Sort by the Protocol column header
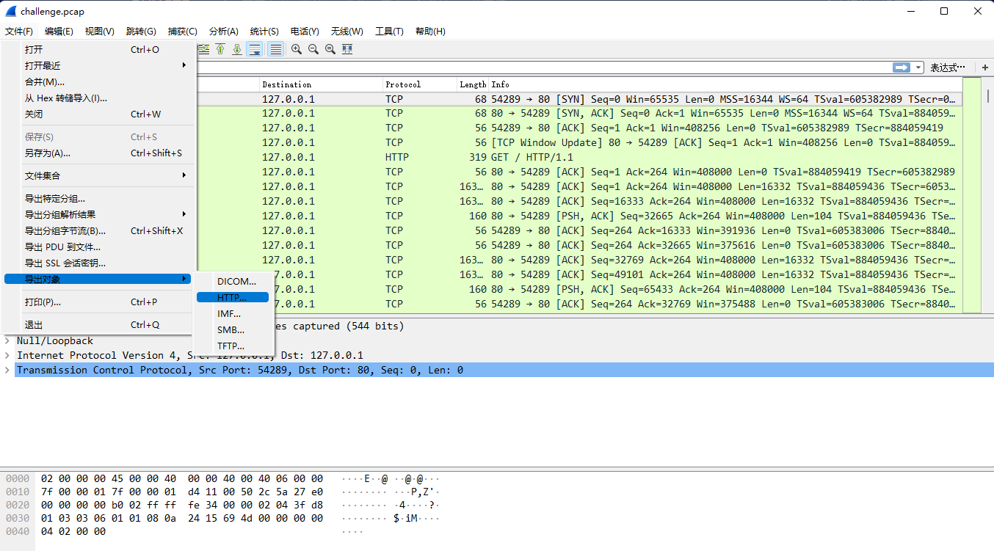994x551 pixels. click(x=419, y=84)
